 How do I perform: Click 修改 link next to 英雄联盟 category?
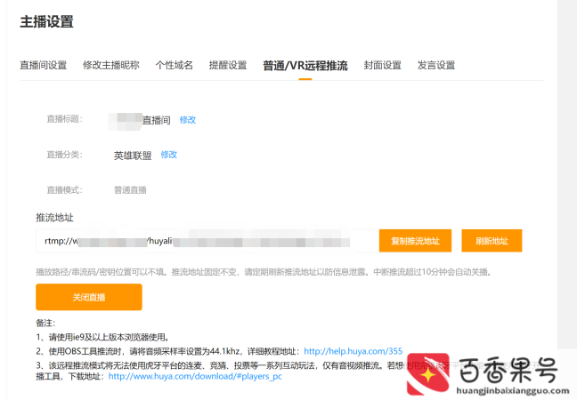coord(169,155)
